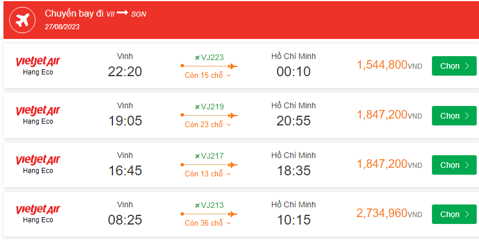This screenshot has width=479, height=240.
Task: Choose the 19:05 flight with Chọn button
Action: click(454, 116)
